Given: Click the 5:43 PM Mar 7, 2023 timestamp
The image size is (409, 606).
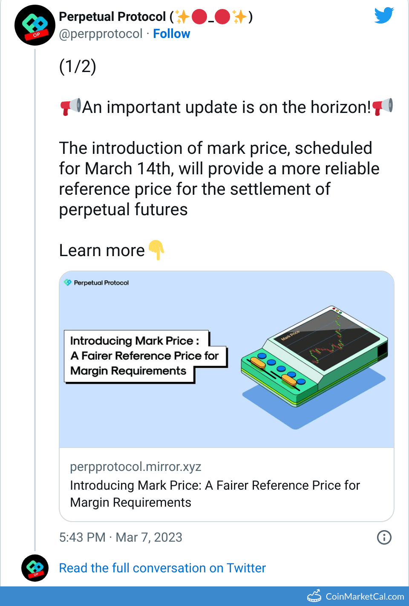Looking at the screenshot, I should [x=121, y=537].
